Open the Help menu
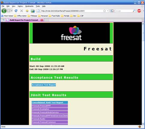The width and height of the screenshot is (145, 129). (44, 6)
